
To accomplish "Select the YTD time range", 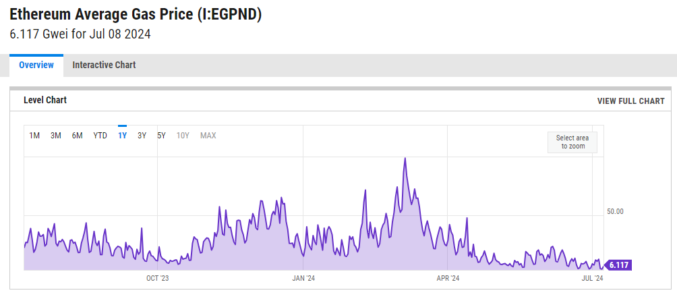I will pyautogui.click(x=100, y=136).
